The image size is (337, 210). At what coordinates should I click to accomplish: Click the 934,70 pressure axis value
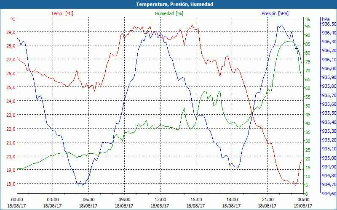[x=328, y=184]
